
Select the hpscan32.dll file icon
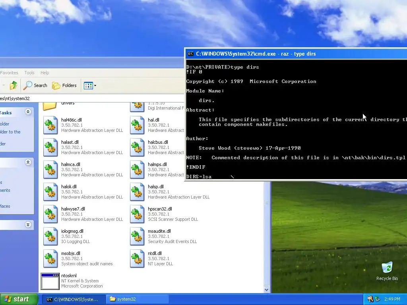coord(137,214)
